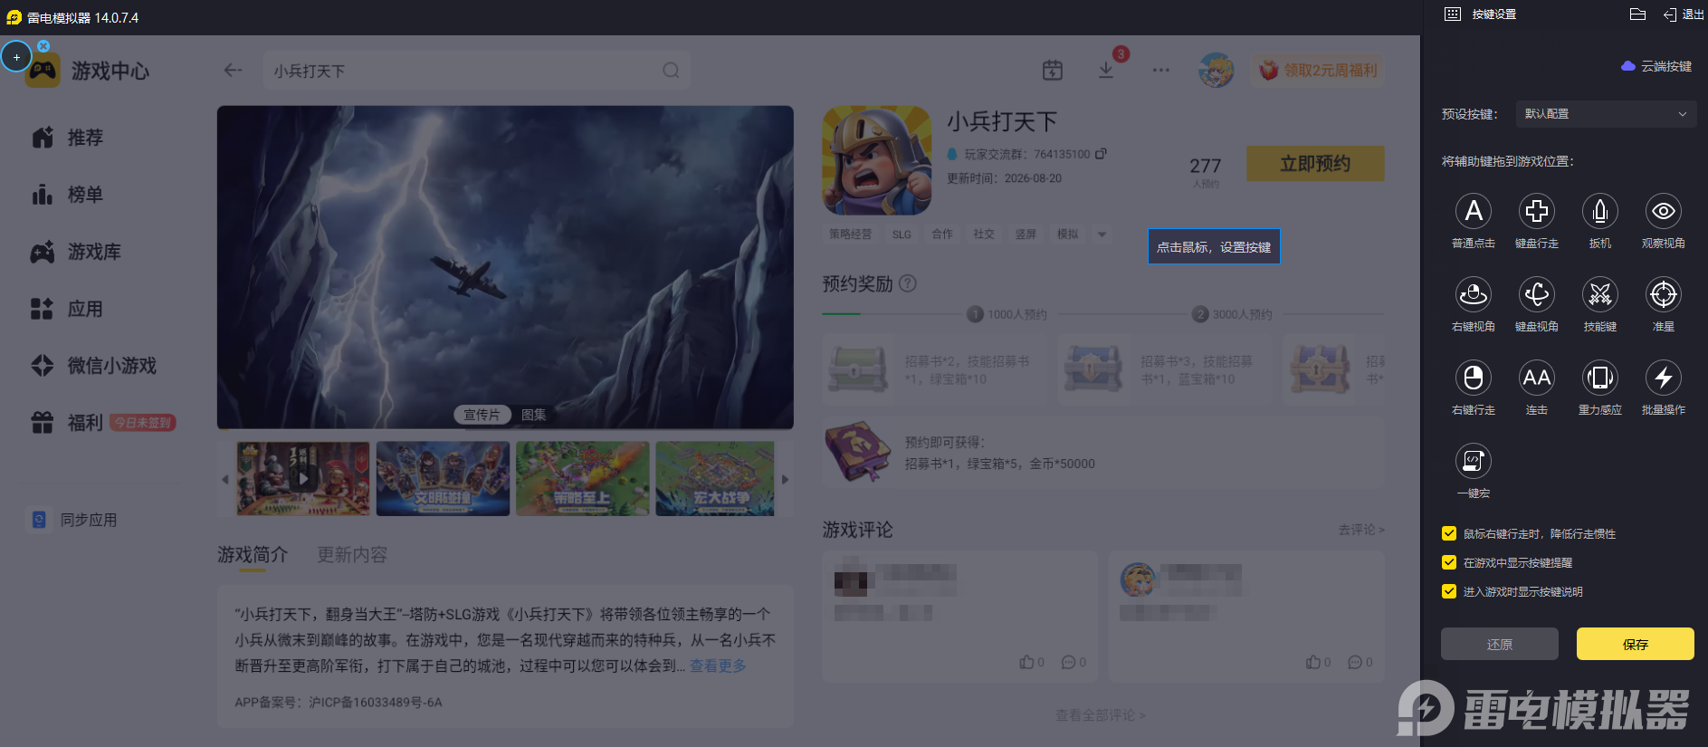Select the 连击 AA tool
1708x747 pixels.
(x=1537, y=378)
